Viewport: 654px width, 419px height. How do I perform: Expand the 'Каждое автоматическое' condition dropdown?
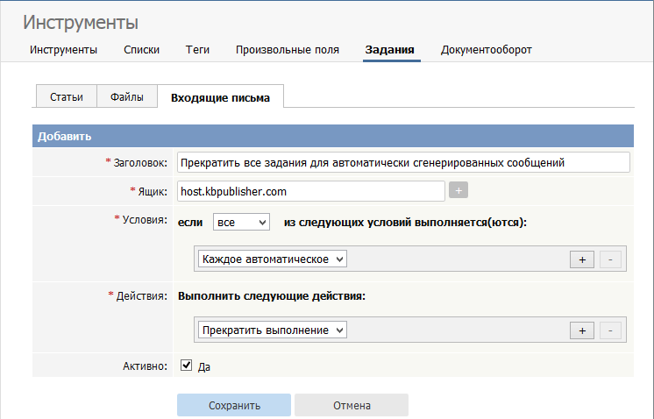click(x=273, y=259)
